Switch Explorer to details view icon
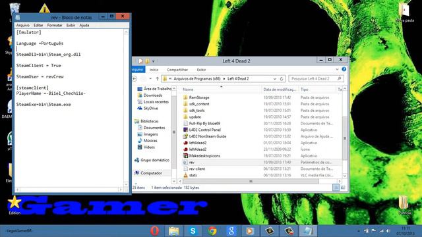 point(336,187)
